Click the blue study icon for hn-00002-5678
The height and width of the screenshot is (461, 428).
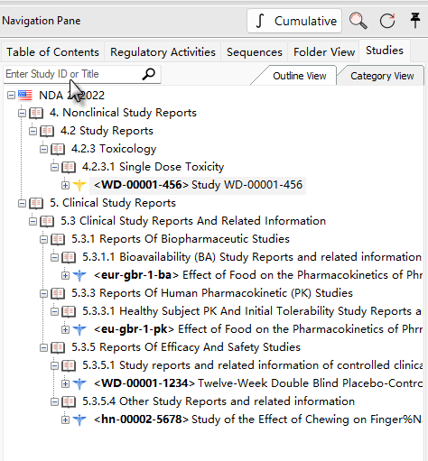click(79, 420)
